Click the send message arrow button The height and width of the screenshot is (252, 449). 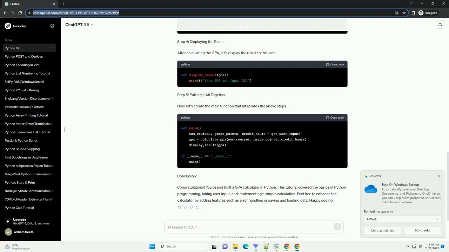[337, 227]
